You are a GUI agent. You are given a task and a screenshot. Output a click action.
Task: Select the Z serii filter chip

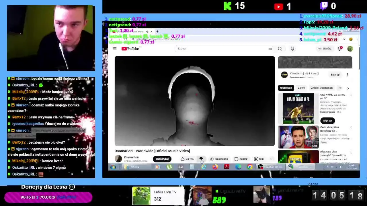tap(301, 88)
